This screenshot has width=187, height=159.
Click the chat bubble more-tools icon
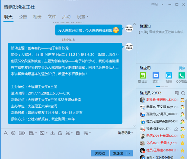point(86,133)
